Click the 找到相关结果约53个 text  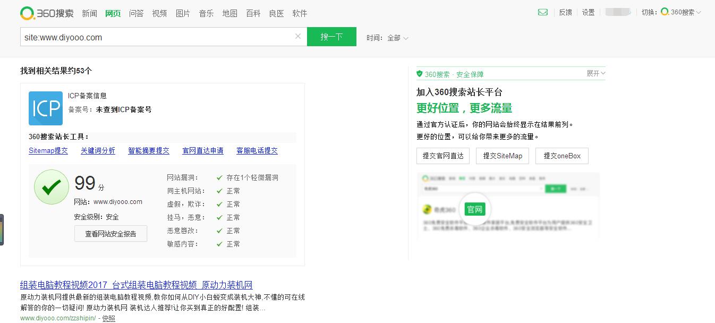point(56,71)
